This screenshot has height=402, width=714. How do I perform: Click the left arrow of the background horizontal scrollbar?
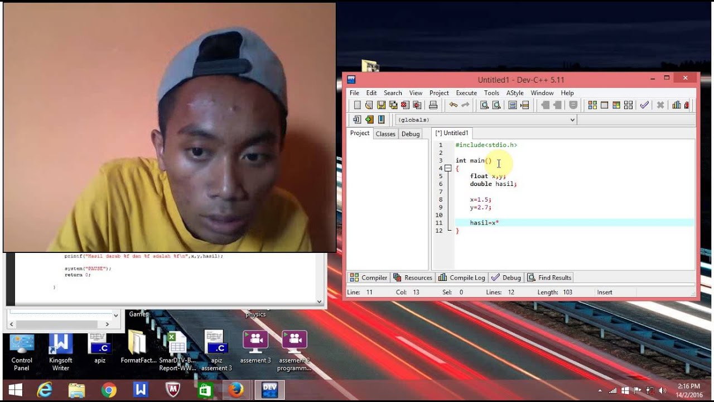pos(13,324)
